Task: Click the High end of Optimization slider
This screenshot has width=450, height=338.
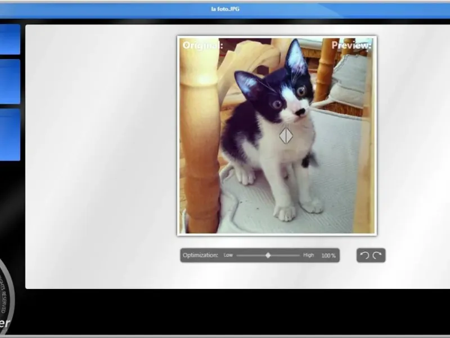Action: tap(308, 255)
